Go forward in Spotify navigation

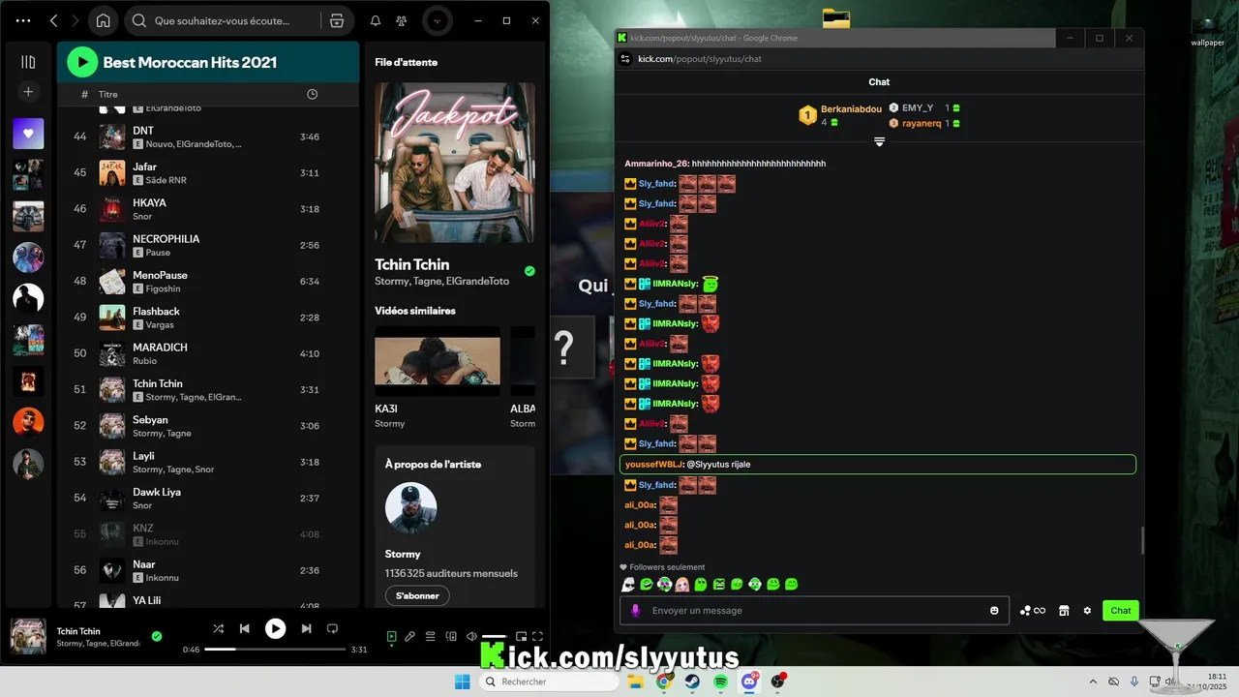tap(76, 20)
